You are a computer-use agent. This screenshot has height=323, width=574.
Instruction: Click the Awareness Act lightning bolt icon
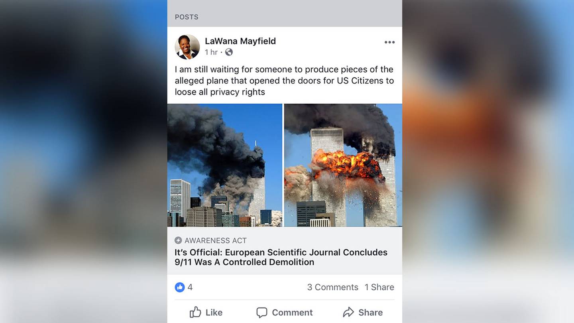click(178, 240)
